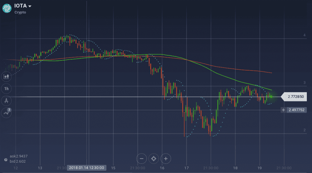
Task: Select date 16 on the time axis
Action: tap(162, 168)
